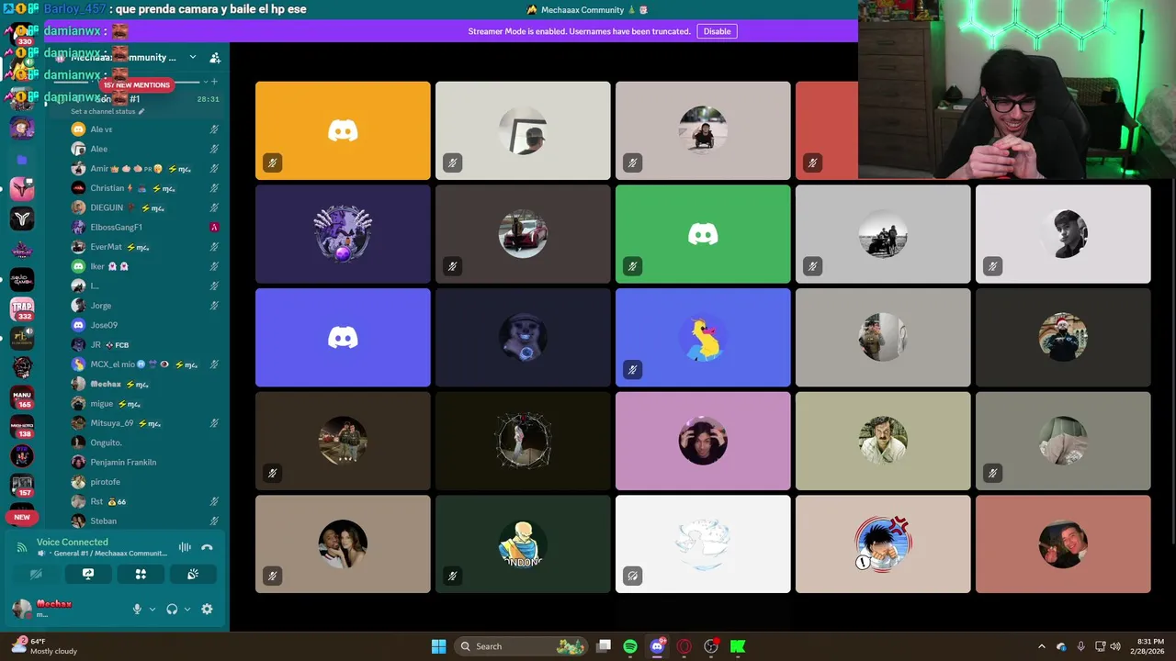This screenshot has width=1176, height=661.
Task: Click the 157 New Mentions pill
Action: coord(136,84)
